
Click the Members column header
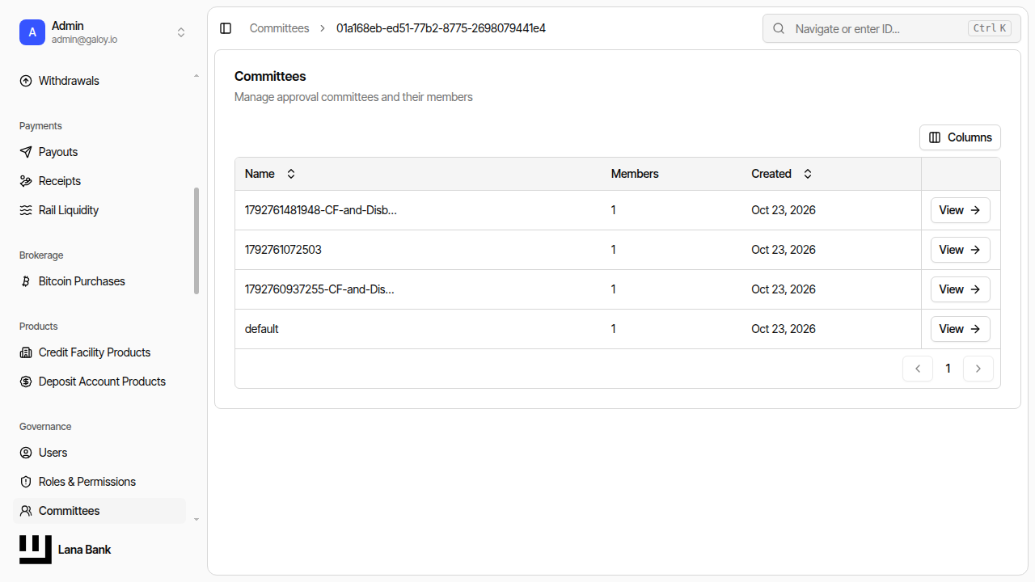(635, 174)
